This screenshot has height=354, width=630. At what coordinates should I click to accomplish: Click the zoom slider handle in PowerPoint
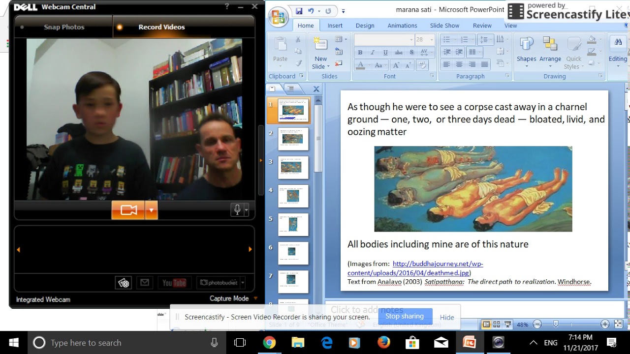click(x=556, y=324)
